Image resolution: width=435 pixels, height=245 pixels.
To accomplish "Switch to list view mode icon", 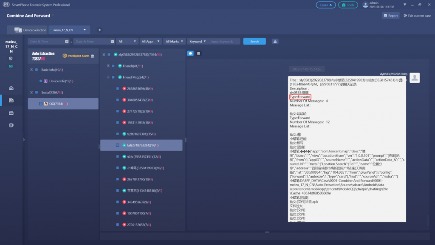I will coord(198,54).
